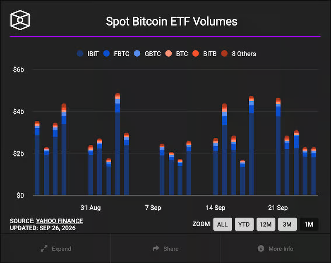Toggle the BITB legend series
331x263 pixels.
[x=204, y=54]
